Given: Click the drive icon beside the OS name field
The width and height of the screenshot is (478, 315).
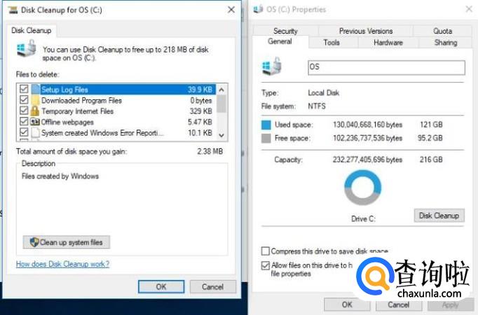Looking at the screenshot, I should [x=272, y=67].
